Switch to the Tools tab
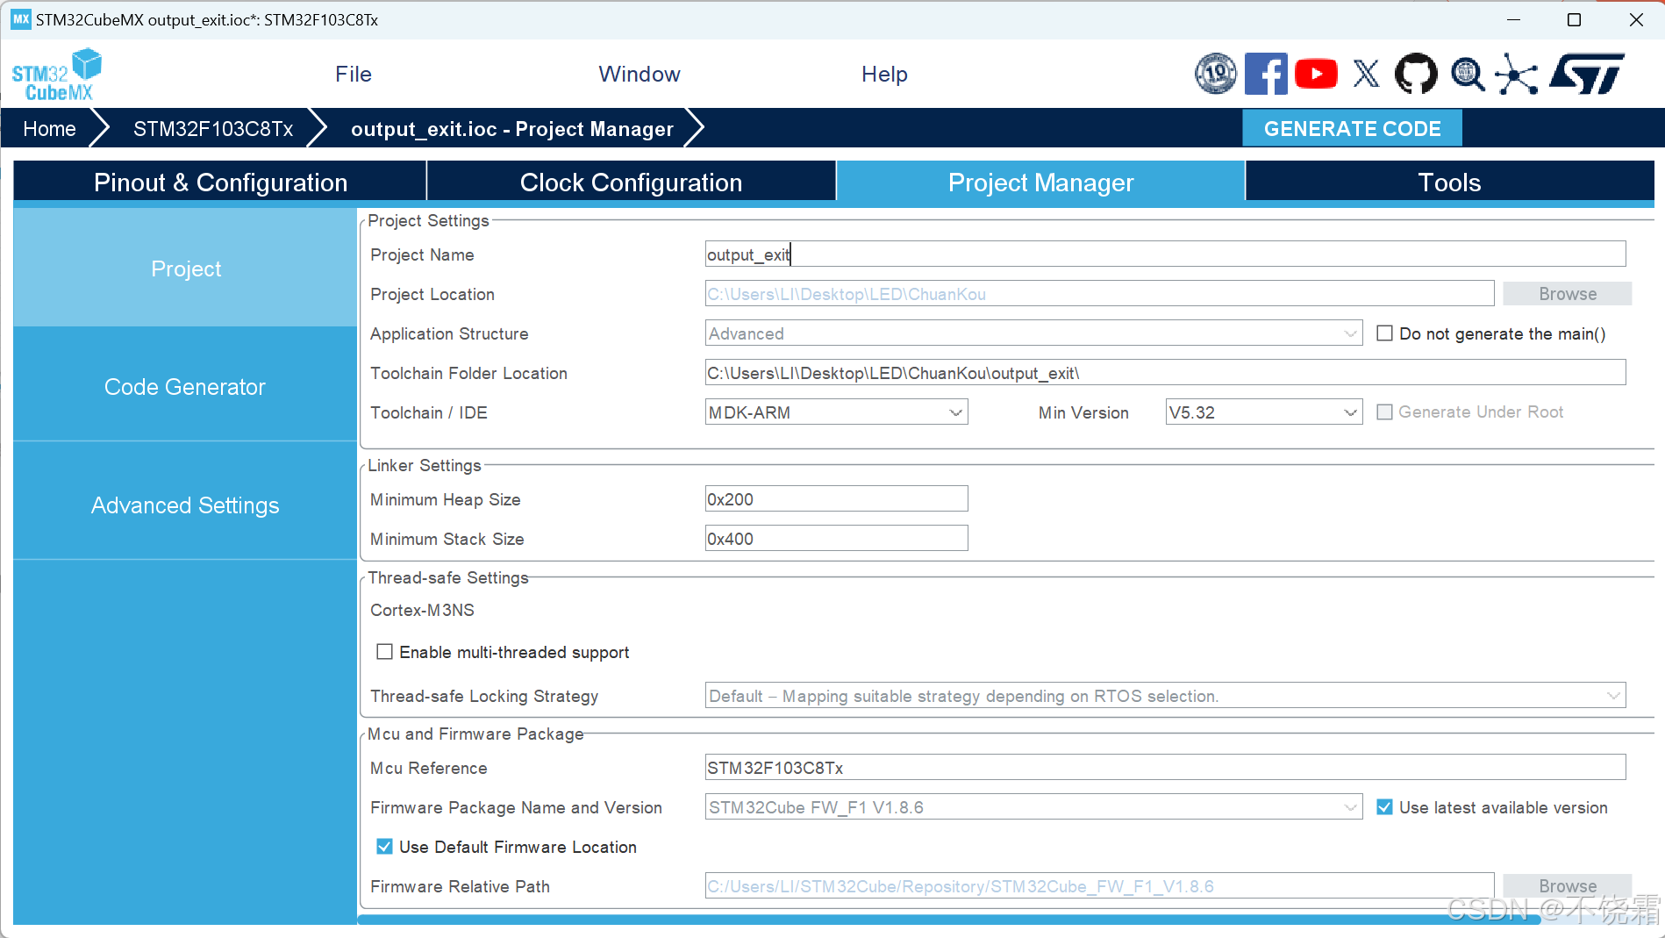This screenshot has width=1665, height=938. click(x=1449, y=183)
